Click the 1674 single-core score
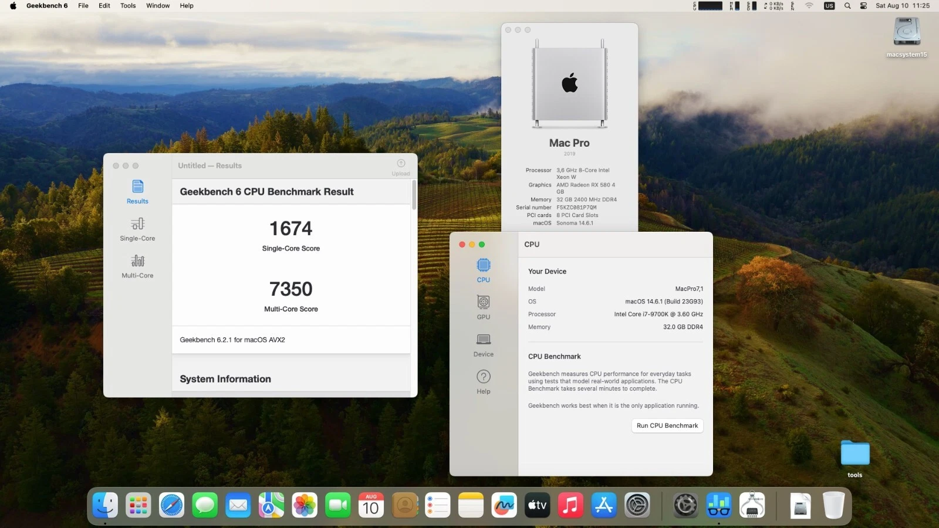The height and width of the screenshot is (528, 939). (291, 228)
